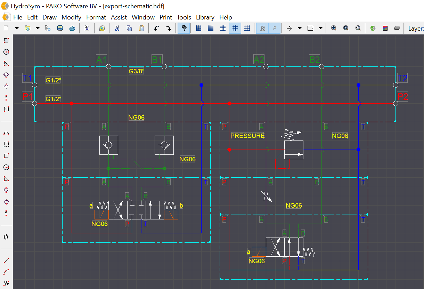The height and width of the screenshot is (289, 424).
Task: Open the dropdown beside the dashed rectangle tool
Action: coord(320,28)
